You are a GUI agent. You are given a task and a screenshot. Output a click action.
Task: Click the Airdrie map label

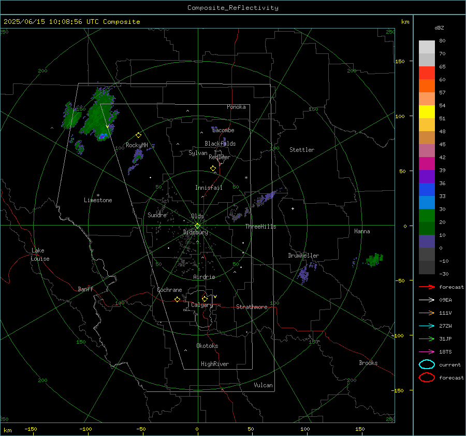point(204,277)
